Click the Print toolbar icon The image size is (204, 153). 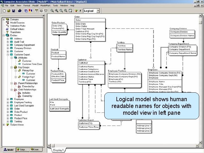coord(20,11)
